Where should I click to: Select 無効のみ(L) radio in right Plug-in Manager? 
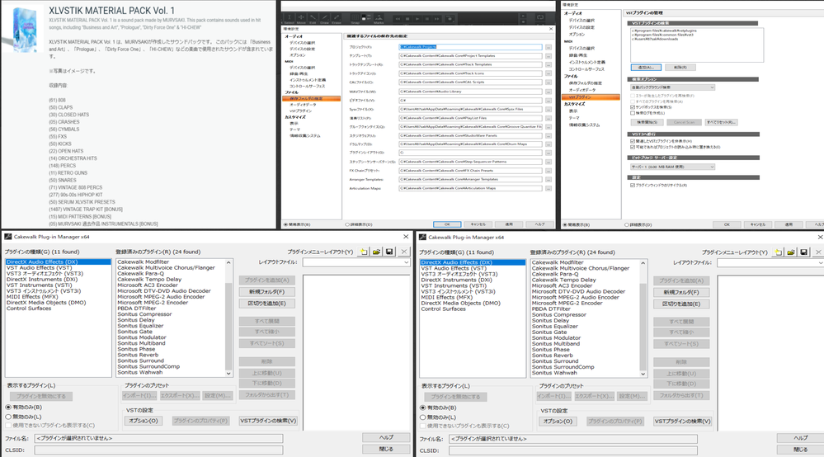423,417
